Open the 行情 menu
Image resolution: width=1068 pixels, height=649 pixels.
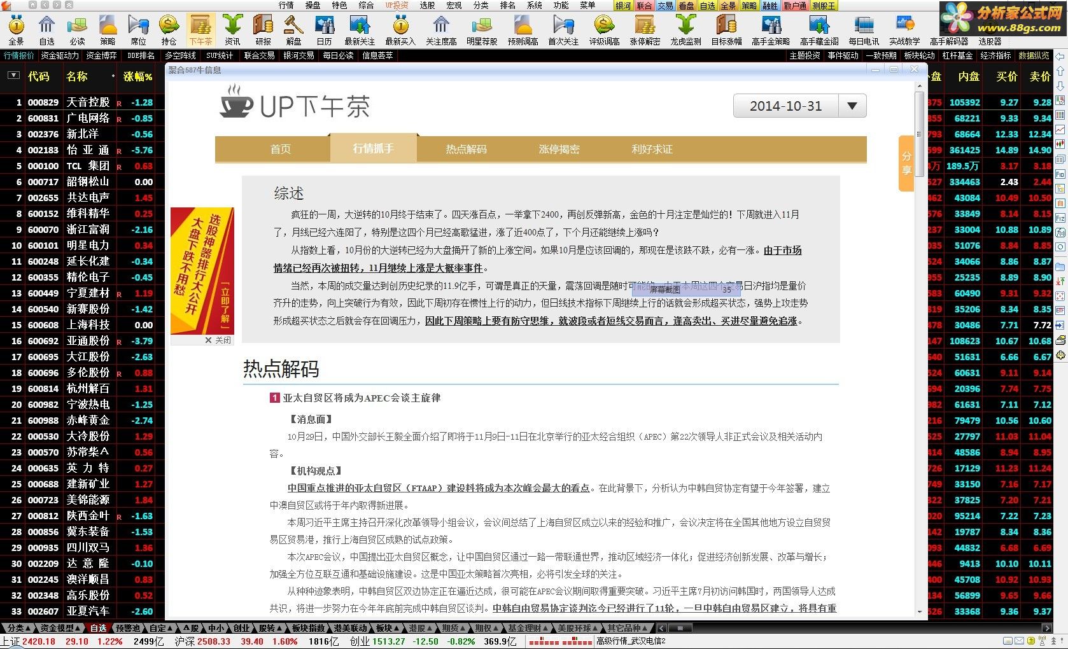pos(286,5)
